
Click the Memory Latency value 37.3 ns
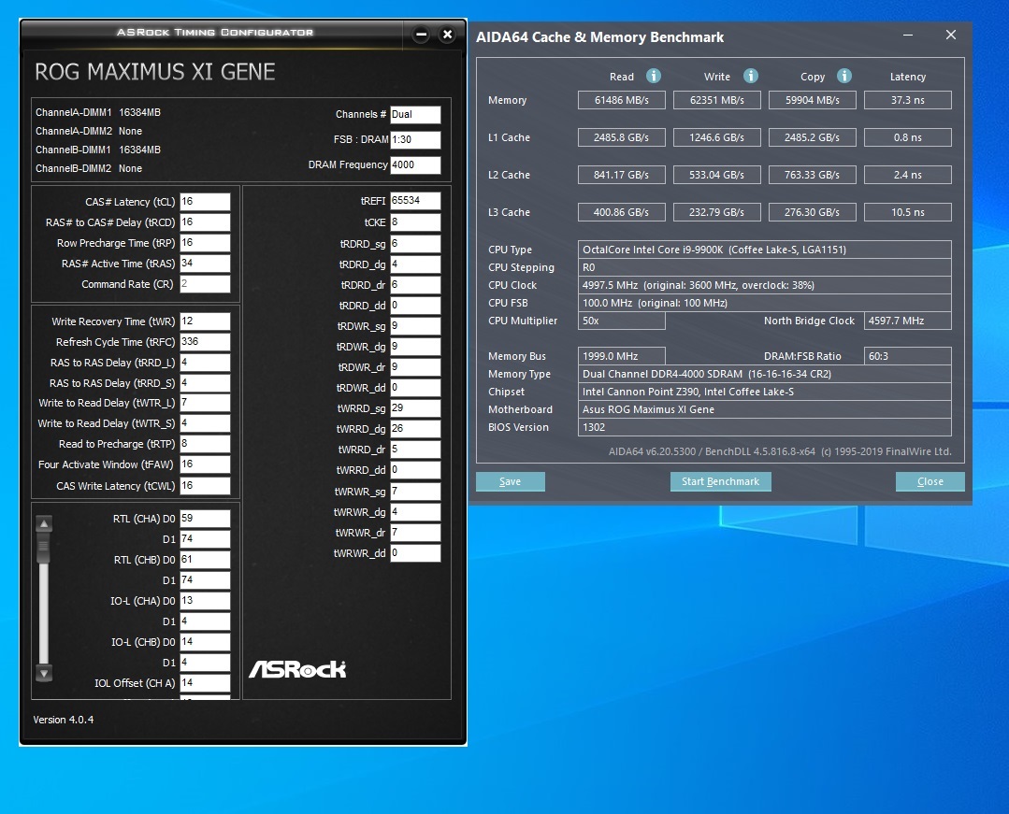(908, 100)
